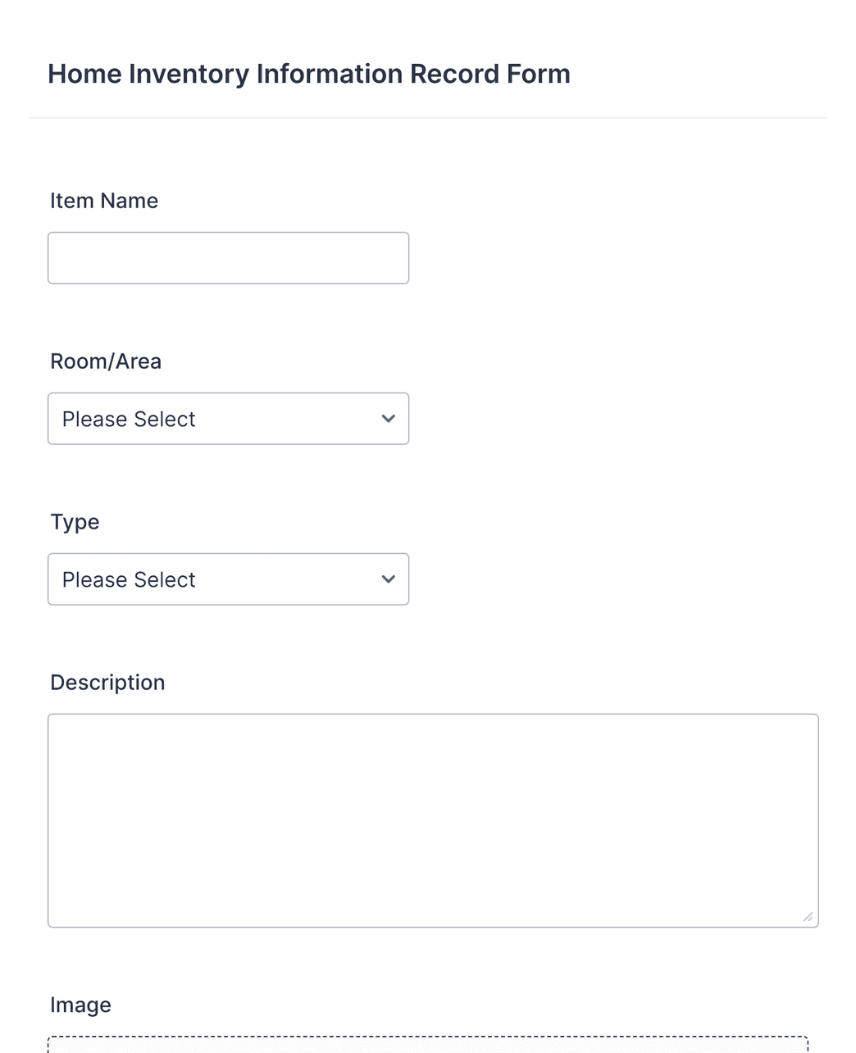Click the bottom edge of the Image dropzone
Image resolution: width=856 pixels, height=1053 pixels.
(433, 1051)
